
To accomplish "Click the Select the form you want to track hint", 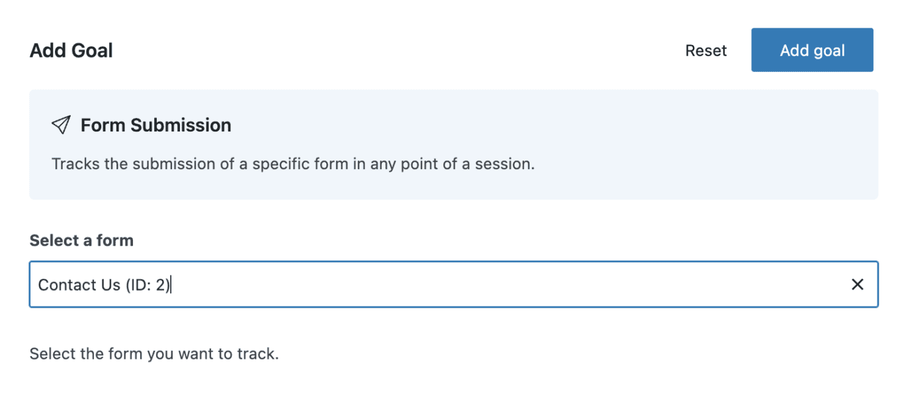I will pos(154,353).
